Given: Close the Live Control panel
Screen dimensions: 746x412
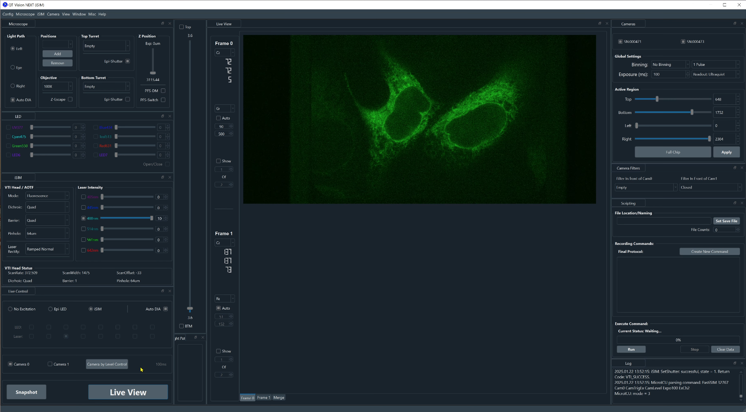Looking at the screenshot, I should click(x=170, y=291).
